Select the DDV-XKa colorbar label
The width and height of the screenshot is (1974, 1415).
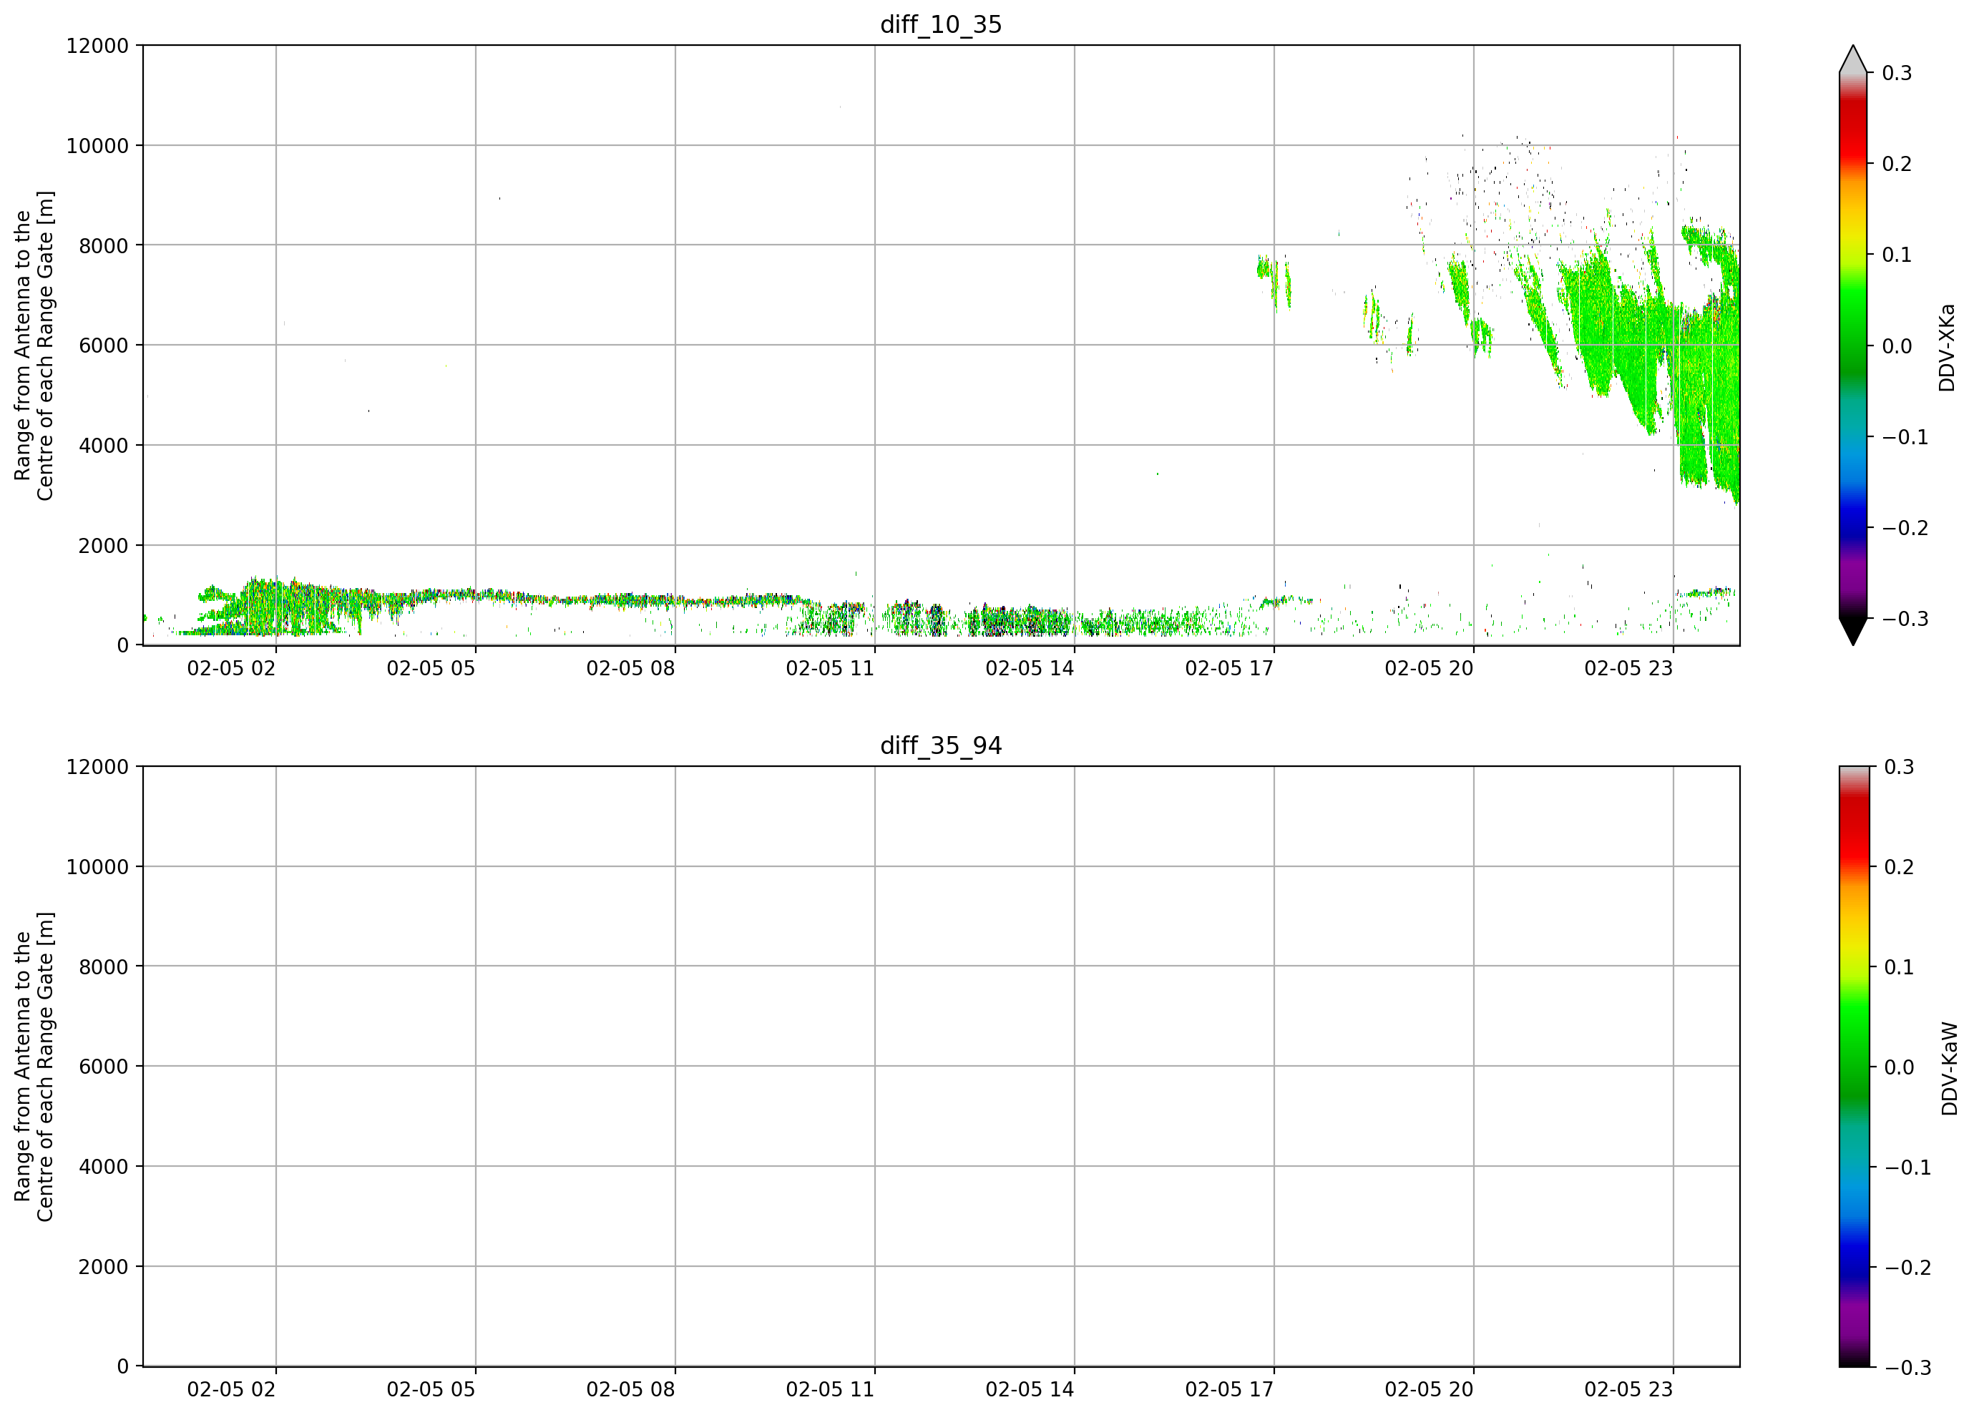[1947, 347]
